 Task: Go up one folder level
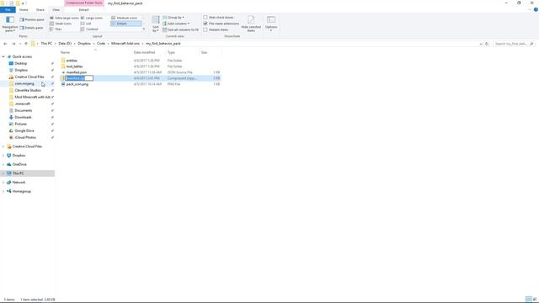26,44
